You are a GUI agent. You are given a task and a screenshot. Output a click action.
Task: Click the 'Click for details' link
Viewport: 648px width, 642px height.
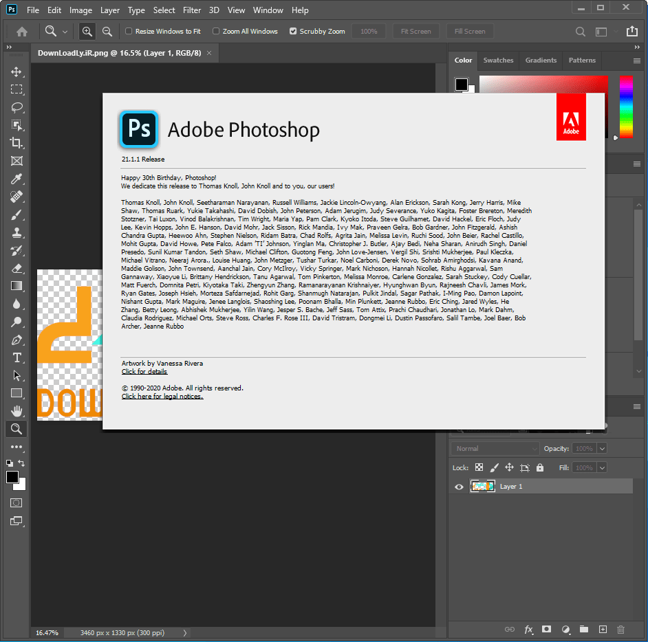144,370
